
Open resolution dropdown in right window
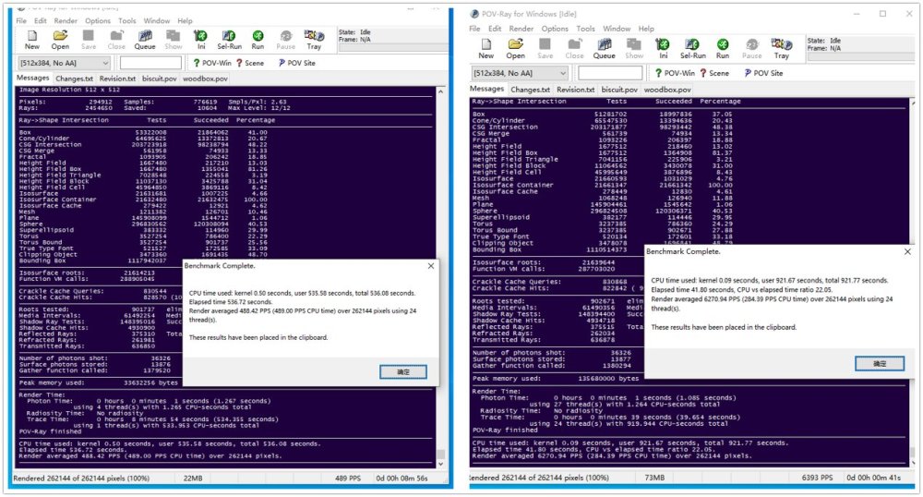[520, 73]
